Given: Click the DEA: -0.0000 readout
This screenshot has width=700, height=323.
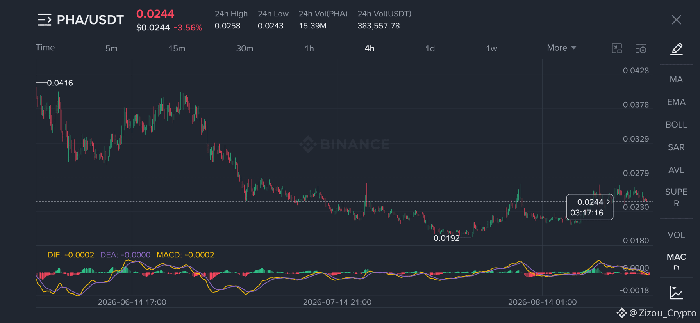Looking at the screenshot, I should tap(125, 255).
